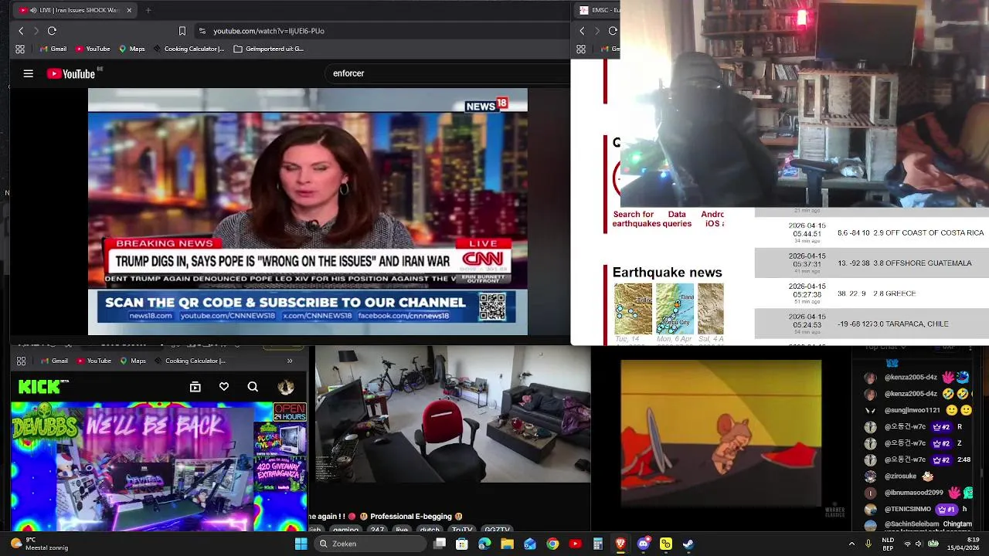The image size is (989, 556).
Task: Expand bookmarks overflow chevron in Kick window
Action: pos(290,361)
